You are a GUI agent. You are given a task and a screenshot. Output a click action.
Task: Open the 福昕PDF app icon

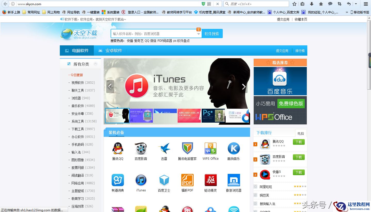(x=187, y=180)
